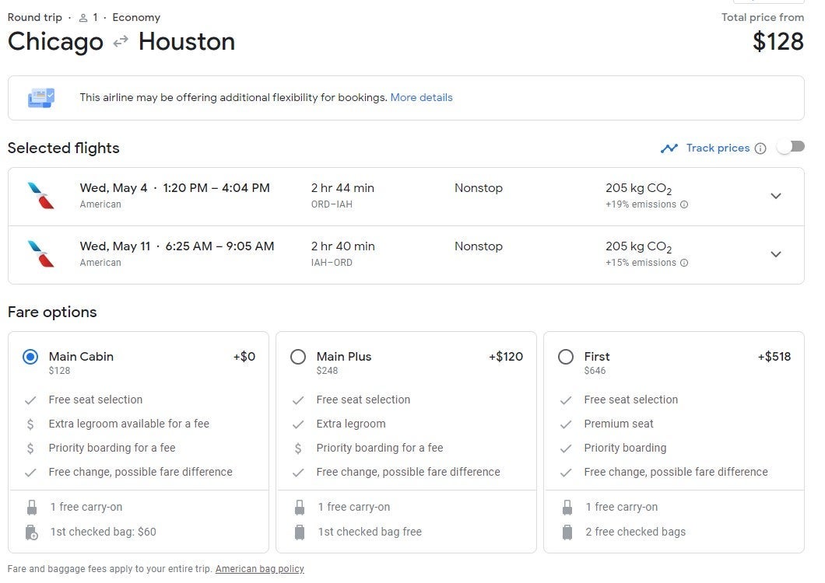Open the More details link

click(x=421, y=98)
